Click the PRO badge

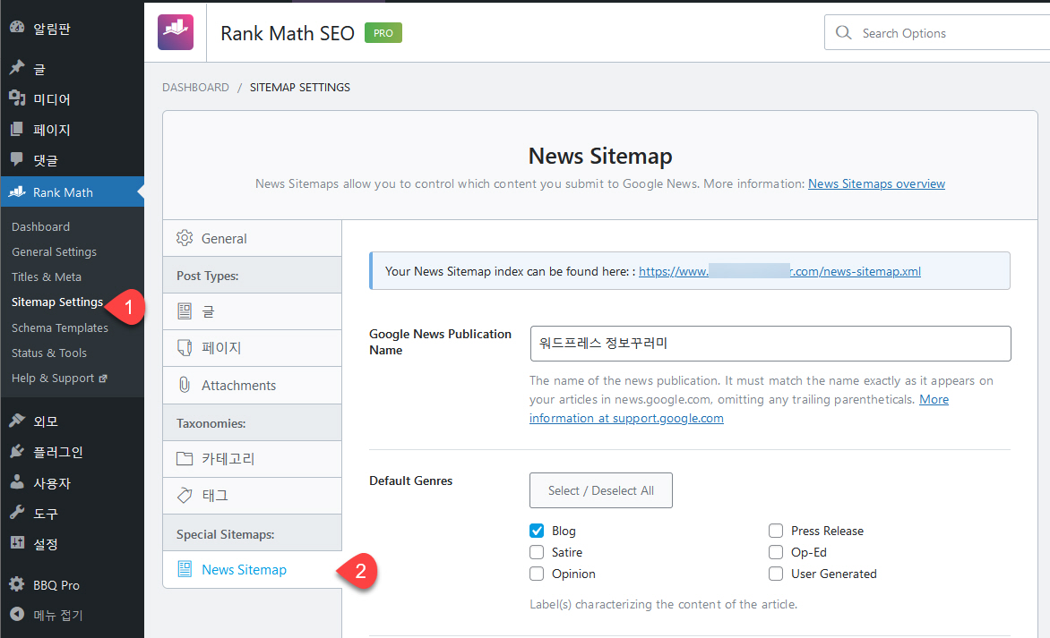[383, 33]
